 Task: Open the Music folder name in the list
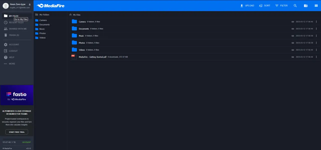tap(81, 36)
